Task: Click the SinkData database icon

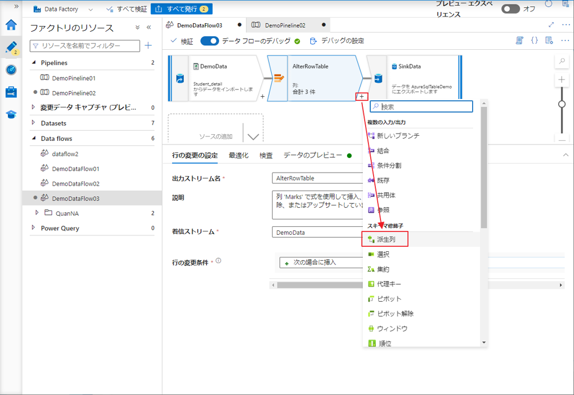Action: 378,78
